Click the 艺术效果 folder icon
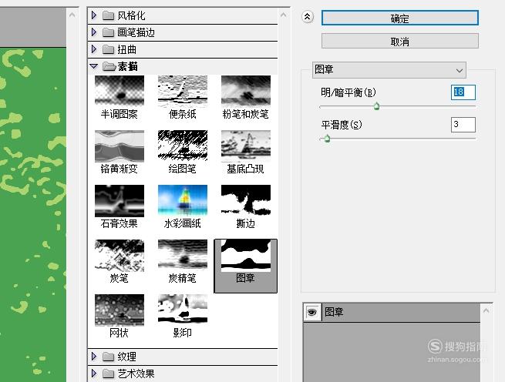This screenshot has width=505, height=382. tap(108, 374)
